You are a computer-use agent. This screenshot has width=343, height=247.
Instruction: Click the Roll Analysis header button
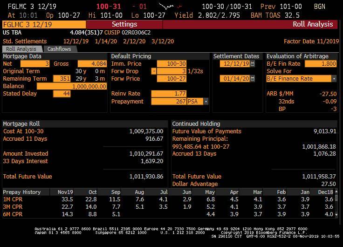pyautogui.click(x=313, y=24)
